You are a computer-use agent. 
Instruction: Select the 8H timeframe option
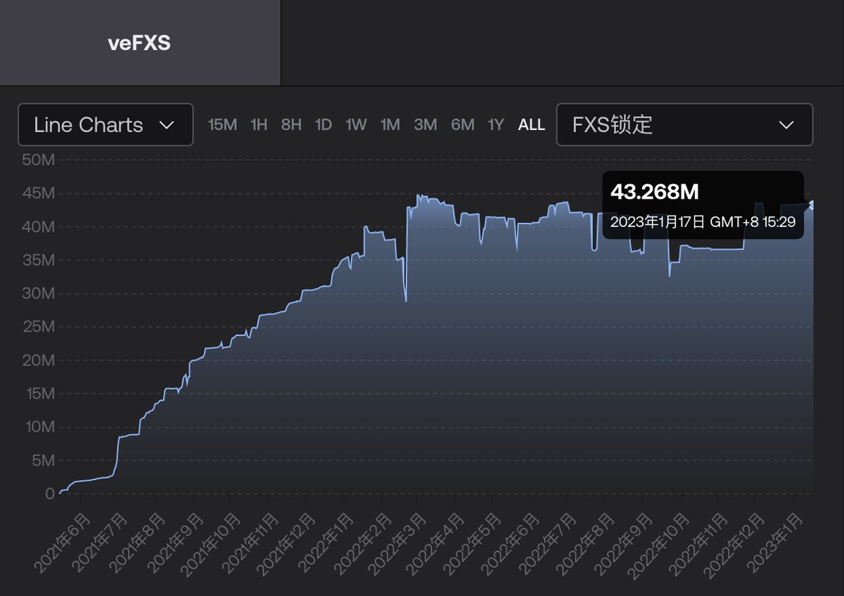[290, 124]
